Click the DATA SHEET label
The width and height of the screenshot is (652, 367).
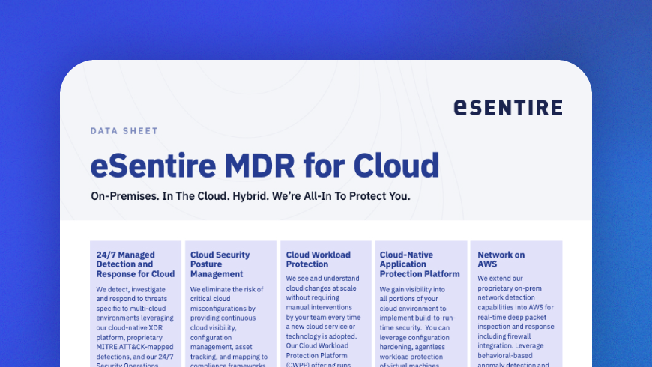pos(124,131)
